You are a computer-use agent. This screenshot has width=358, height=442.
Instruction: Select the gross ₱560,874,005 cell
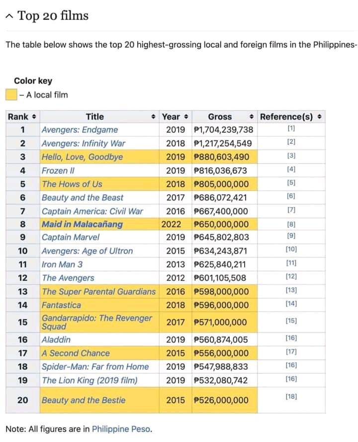pos(224,339)
